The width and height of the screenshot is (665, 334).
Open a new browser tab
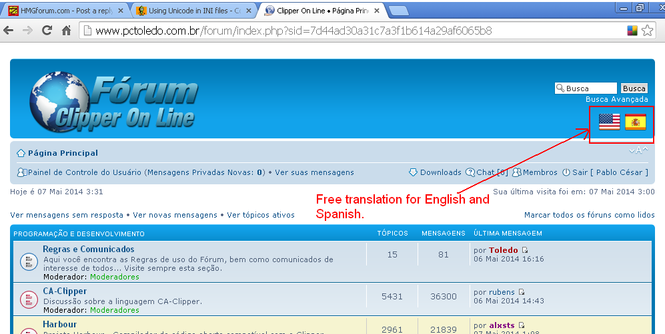(398, 11)
